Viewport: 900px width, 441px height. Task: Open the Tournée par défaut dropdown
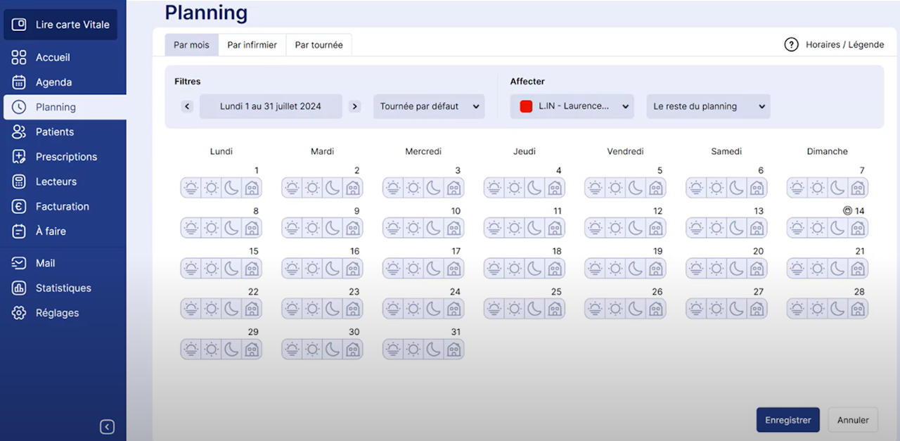pyautogui.click(x=429, y=107)
